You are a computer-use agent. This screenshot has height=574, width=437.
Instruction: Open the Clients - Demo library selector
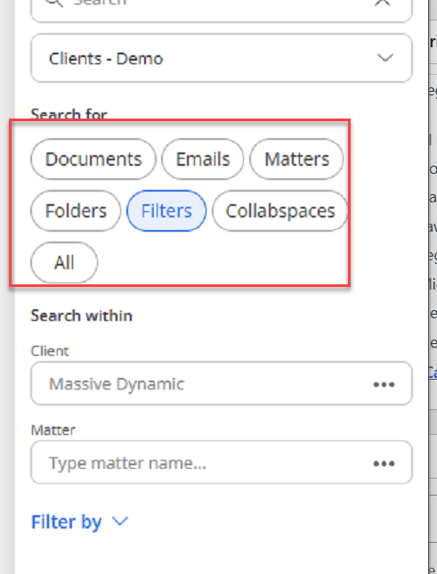222,58
